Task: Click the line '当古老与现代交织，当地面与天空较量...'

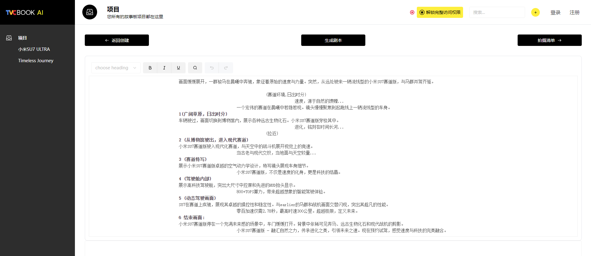Action: click(x=276, y=153)
